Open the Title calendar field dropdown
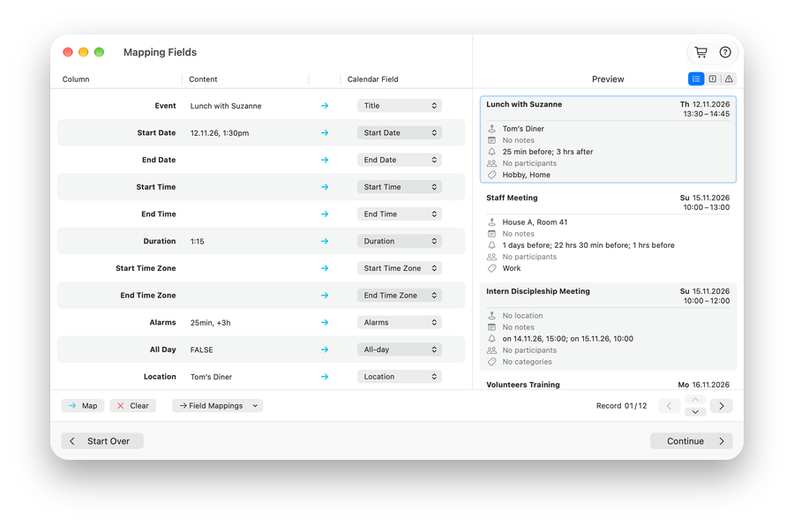Image resolution: width=794 pixels, height=526 pixels. [x=400, y=105]
